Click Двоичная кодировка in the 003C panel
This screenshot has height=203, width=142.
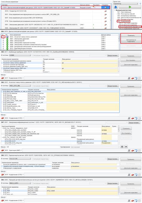131,95
